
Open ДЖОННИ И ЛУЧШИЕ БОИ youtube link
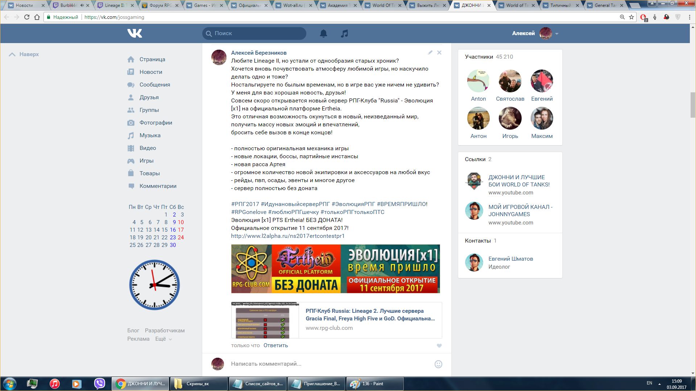click(519, 181)
